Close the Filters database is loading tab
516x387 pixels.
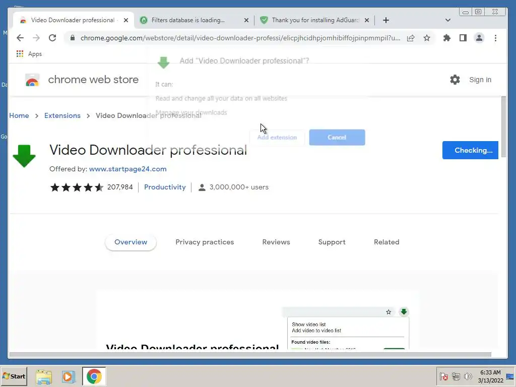(x=246, y=20)
